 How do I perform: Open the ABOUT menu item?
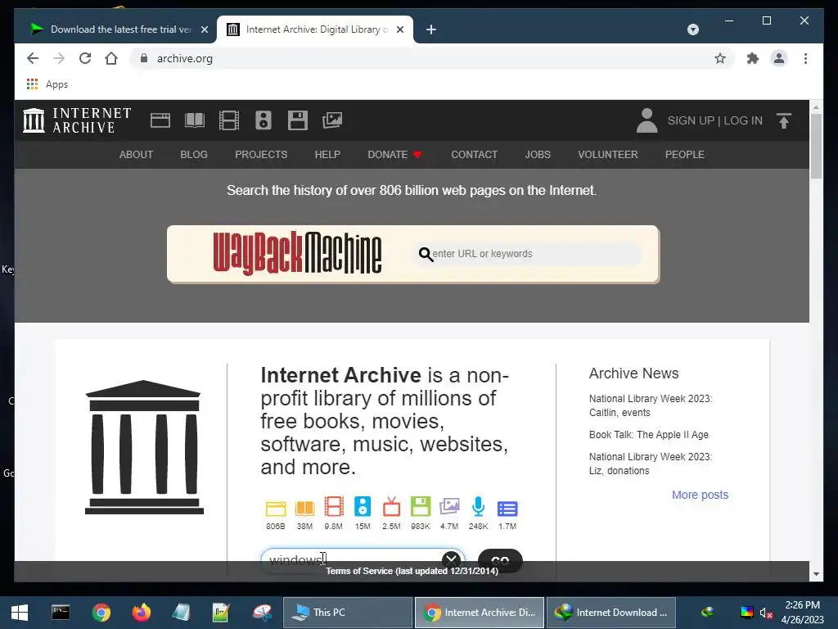137,155
